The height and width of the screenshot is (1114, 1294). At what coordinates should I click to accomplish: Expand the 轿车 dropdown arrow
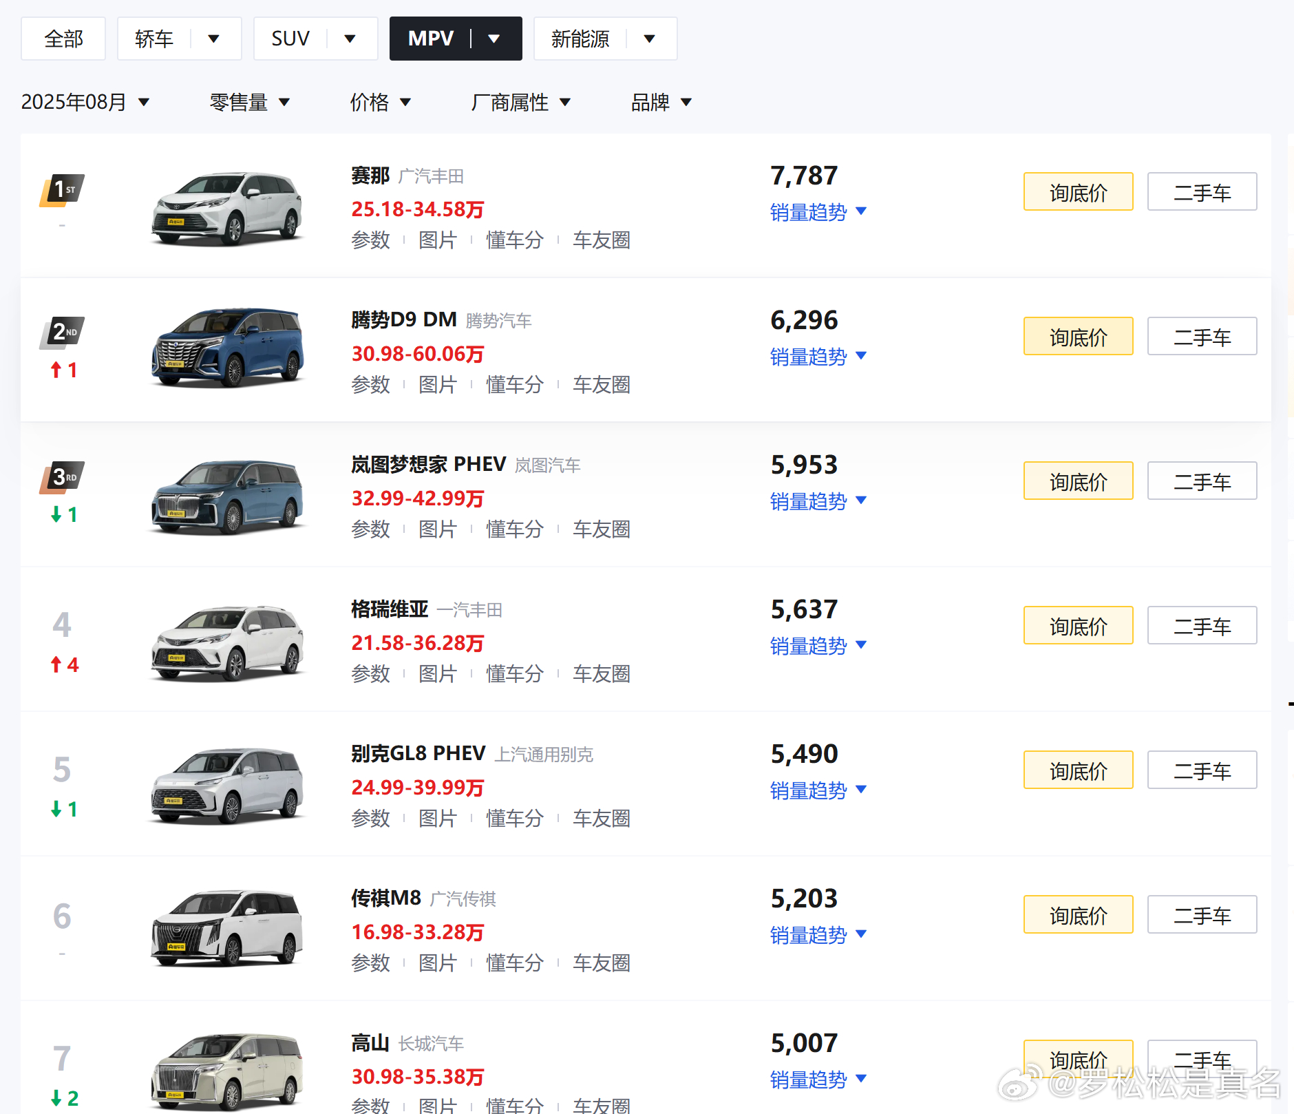pyautogui.click(x=213, y=39)
